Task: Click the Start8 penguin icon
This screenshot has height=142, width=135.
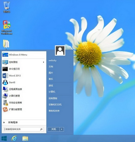Action: 5,82
